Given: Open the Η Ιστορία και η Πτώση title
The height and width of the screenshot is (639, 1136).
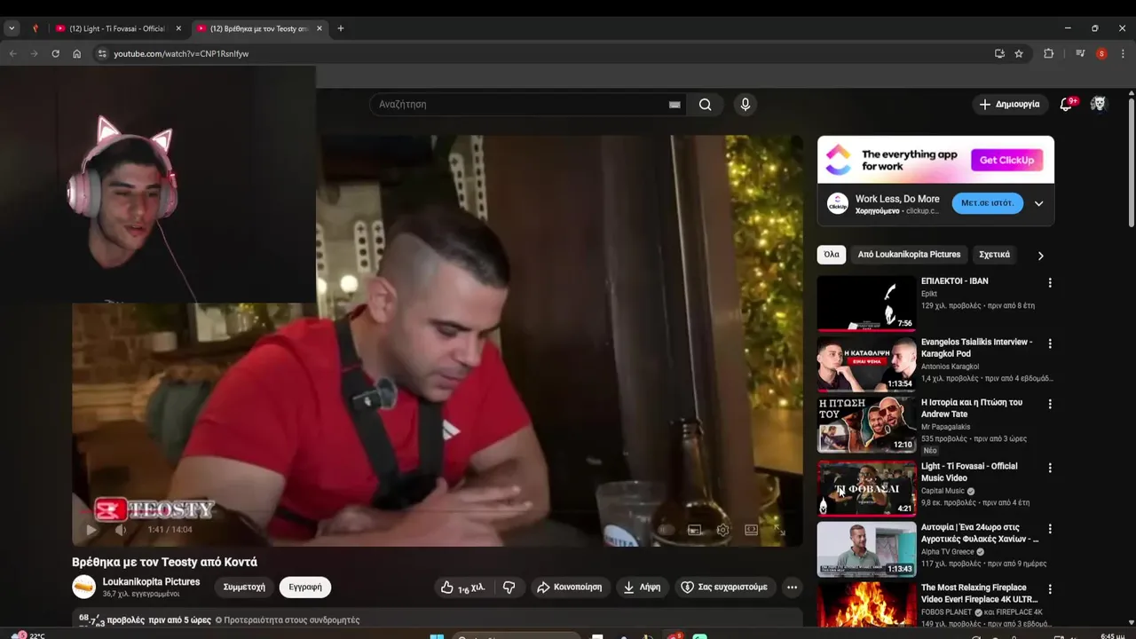Looking at the screenshot, I should click(971, 408).
